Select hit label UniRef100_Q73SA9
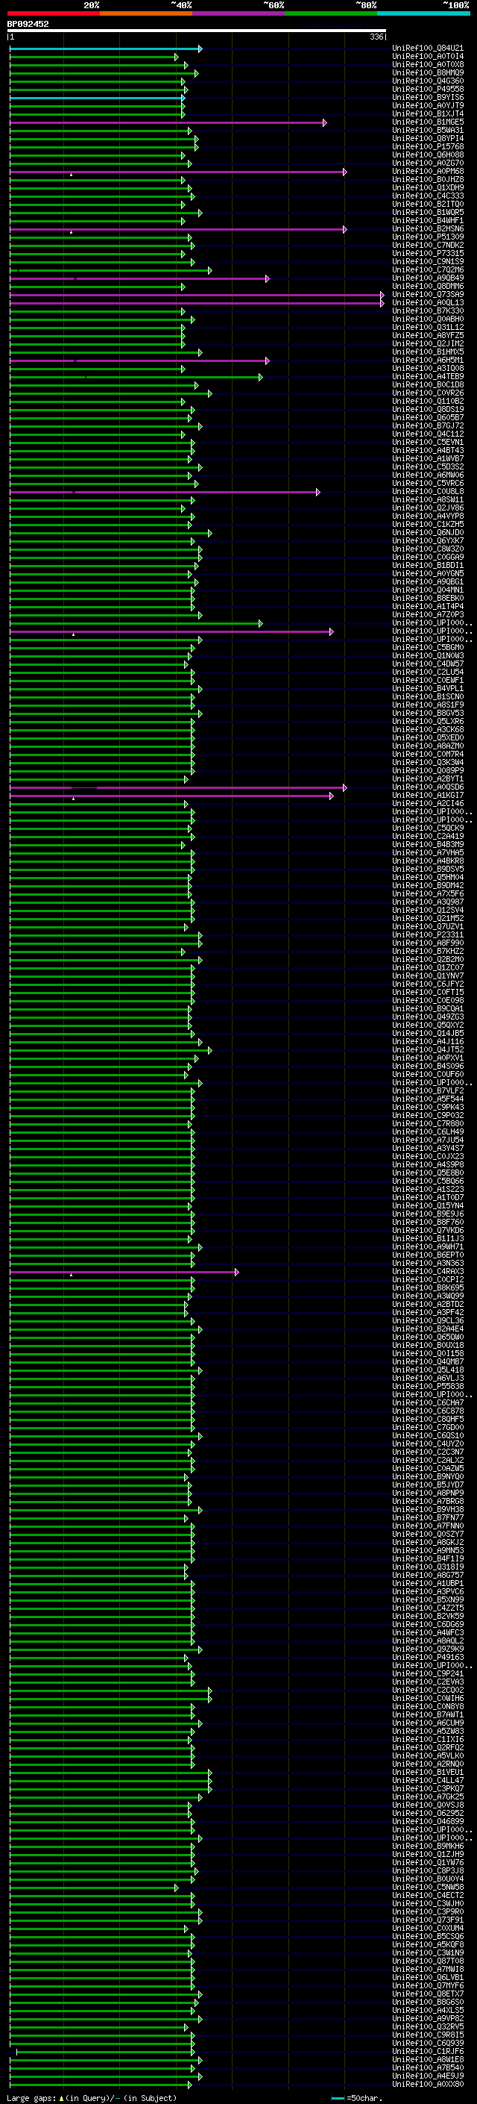Image resolution: width=477 pixels, height=2104 pixels. [427, 295]
